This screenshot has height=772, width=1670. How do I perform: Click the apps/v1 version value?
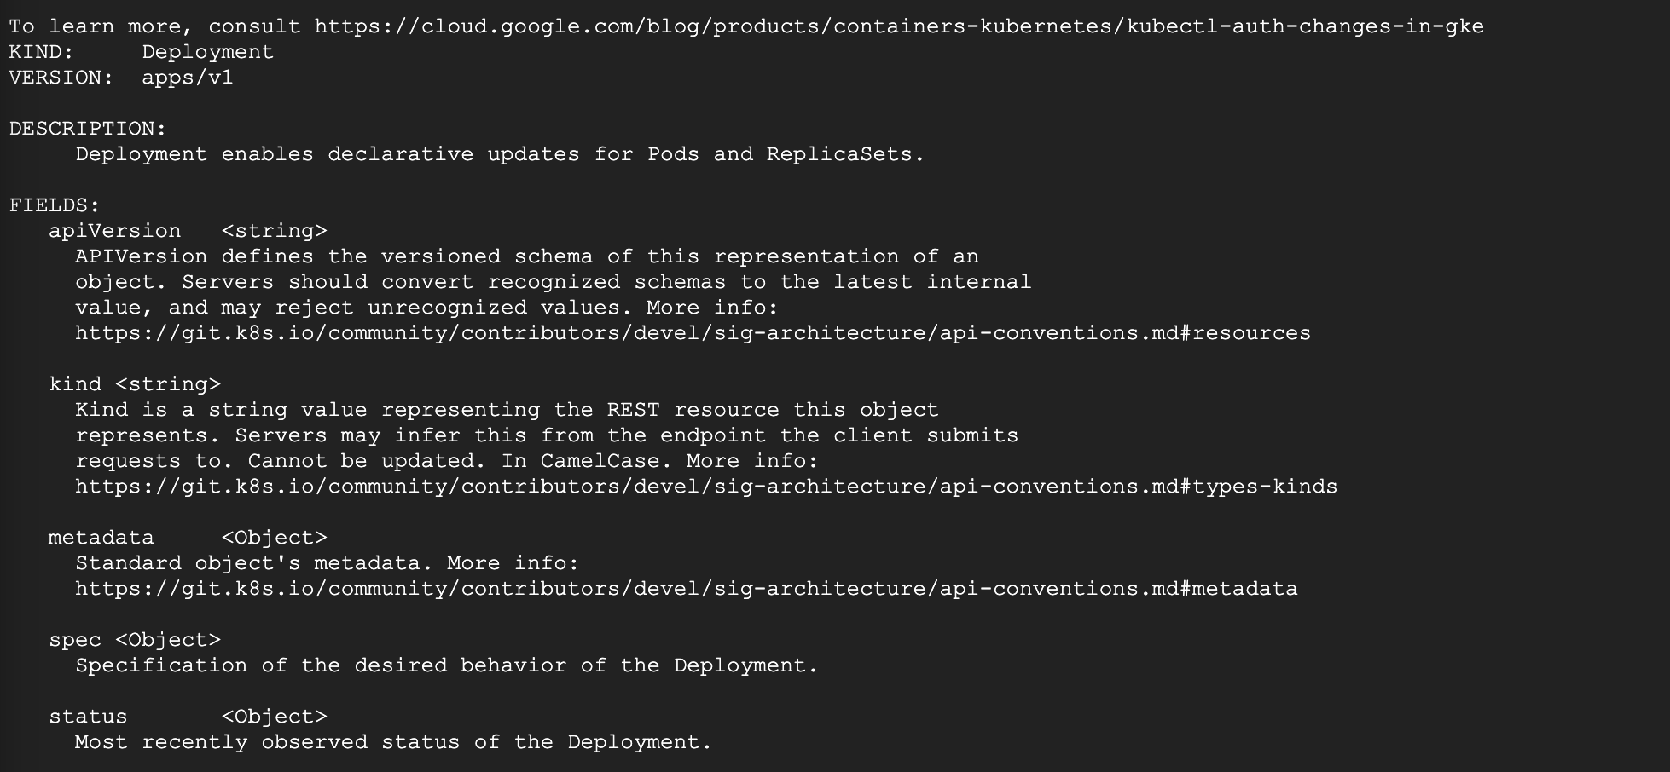pos(188,78)
